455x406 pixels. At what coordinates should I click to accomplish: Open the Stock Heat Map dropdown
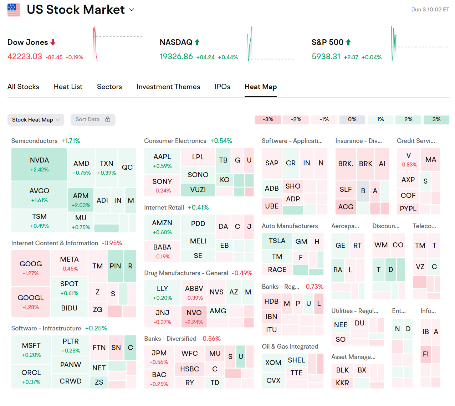36,120
